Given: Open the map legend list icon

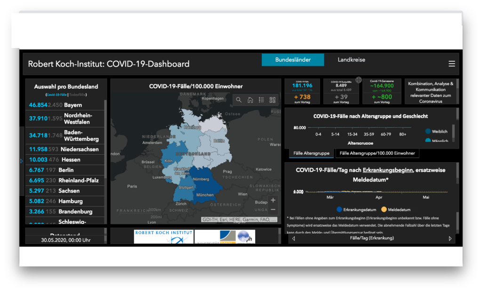Looking at the screenshot, I should point(261,100).
